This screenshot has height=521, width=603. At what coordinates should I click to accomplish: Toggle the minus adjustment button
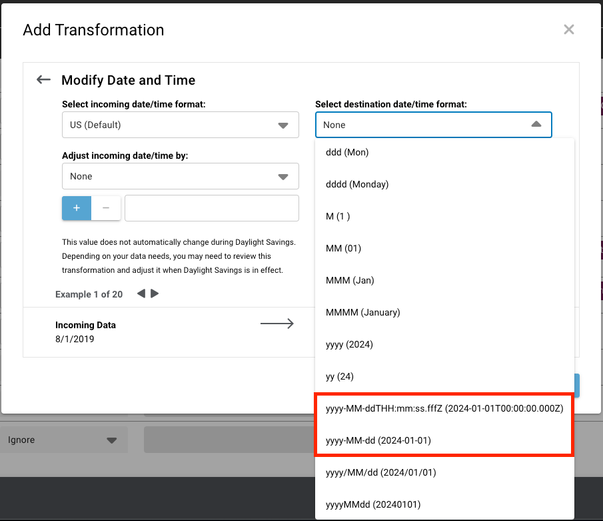(x=106, y=208)
